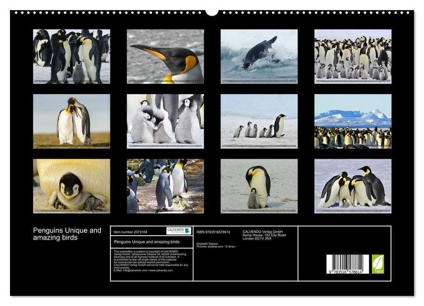Select the adults feeding chicks thumbnail

[x=166, y=121]
